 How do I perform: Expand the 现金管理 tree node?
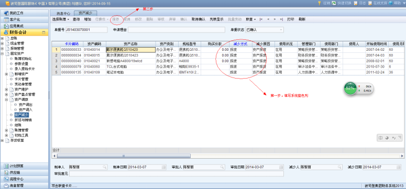point(2,43)
